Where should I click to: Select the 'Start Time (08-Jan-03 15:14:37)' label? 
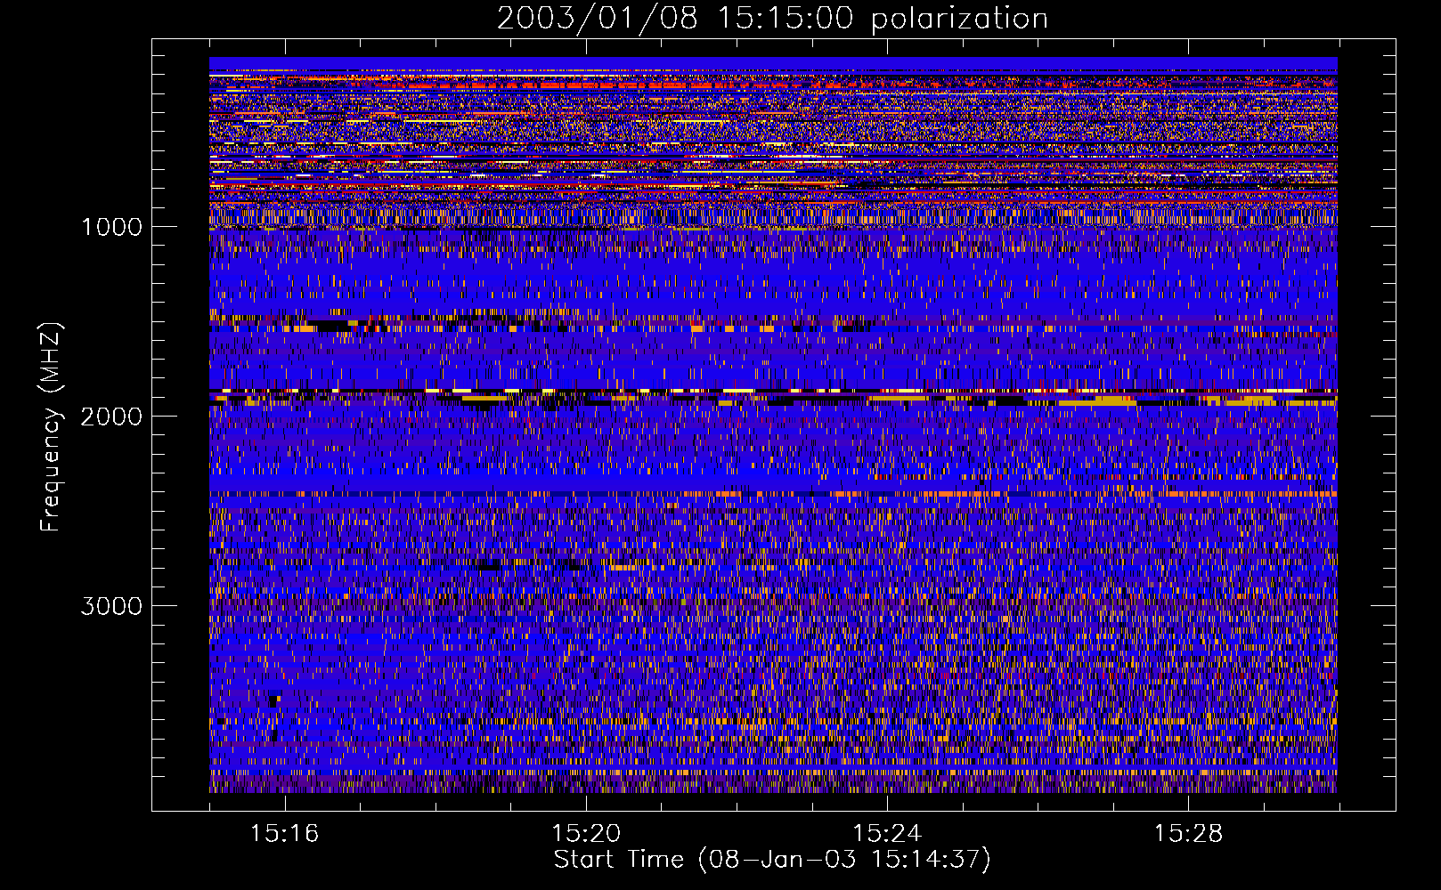pyautogui.click(x=772, y=860)
